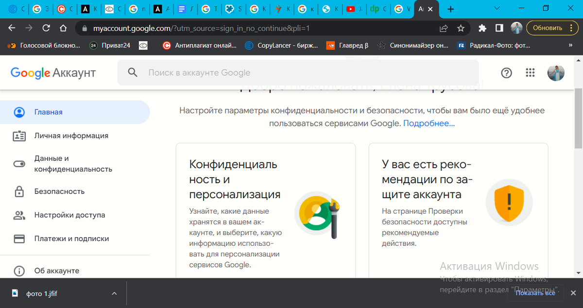Viewport: 583px width, 308px height.
Task: Open the Google account avatar menu
Action: pos(556,73)
